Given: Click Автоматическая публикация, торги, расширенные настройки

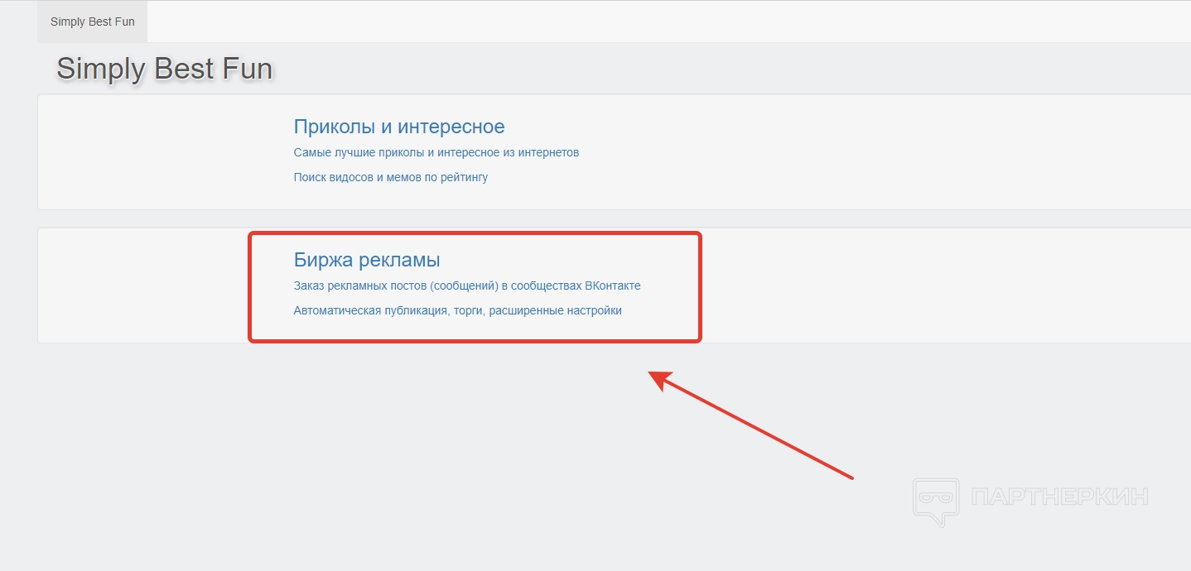Looking at the screenshot, I should click(x=457, y=310).
